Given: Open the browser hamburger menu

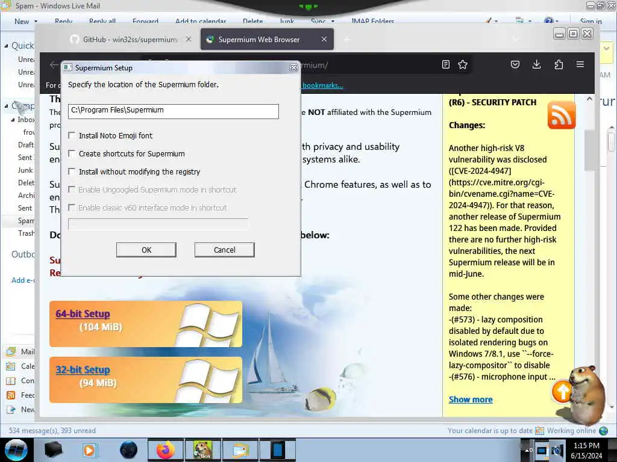Looking at the screenshot, I should click(580, 64).
